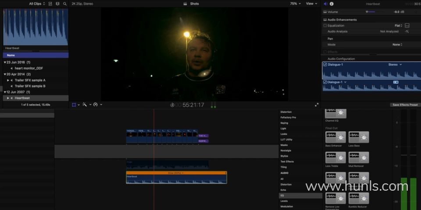Image resolution: width=421 pixels, height=210 pixels.
Task: Select FxFactory Pro effects category
Action: (288, 117)
